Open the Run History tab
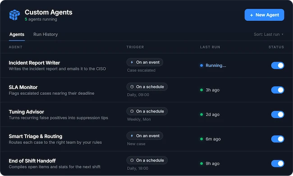 46,34
